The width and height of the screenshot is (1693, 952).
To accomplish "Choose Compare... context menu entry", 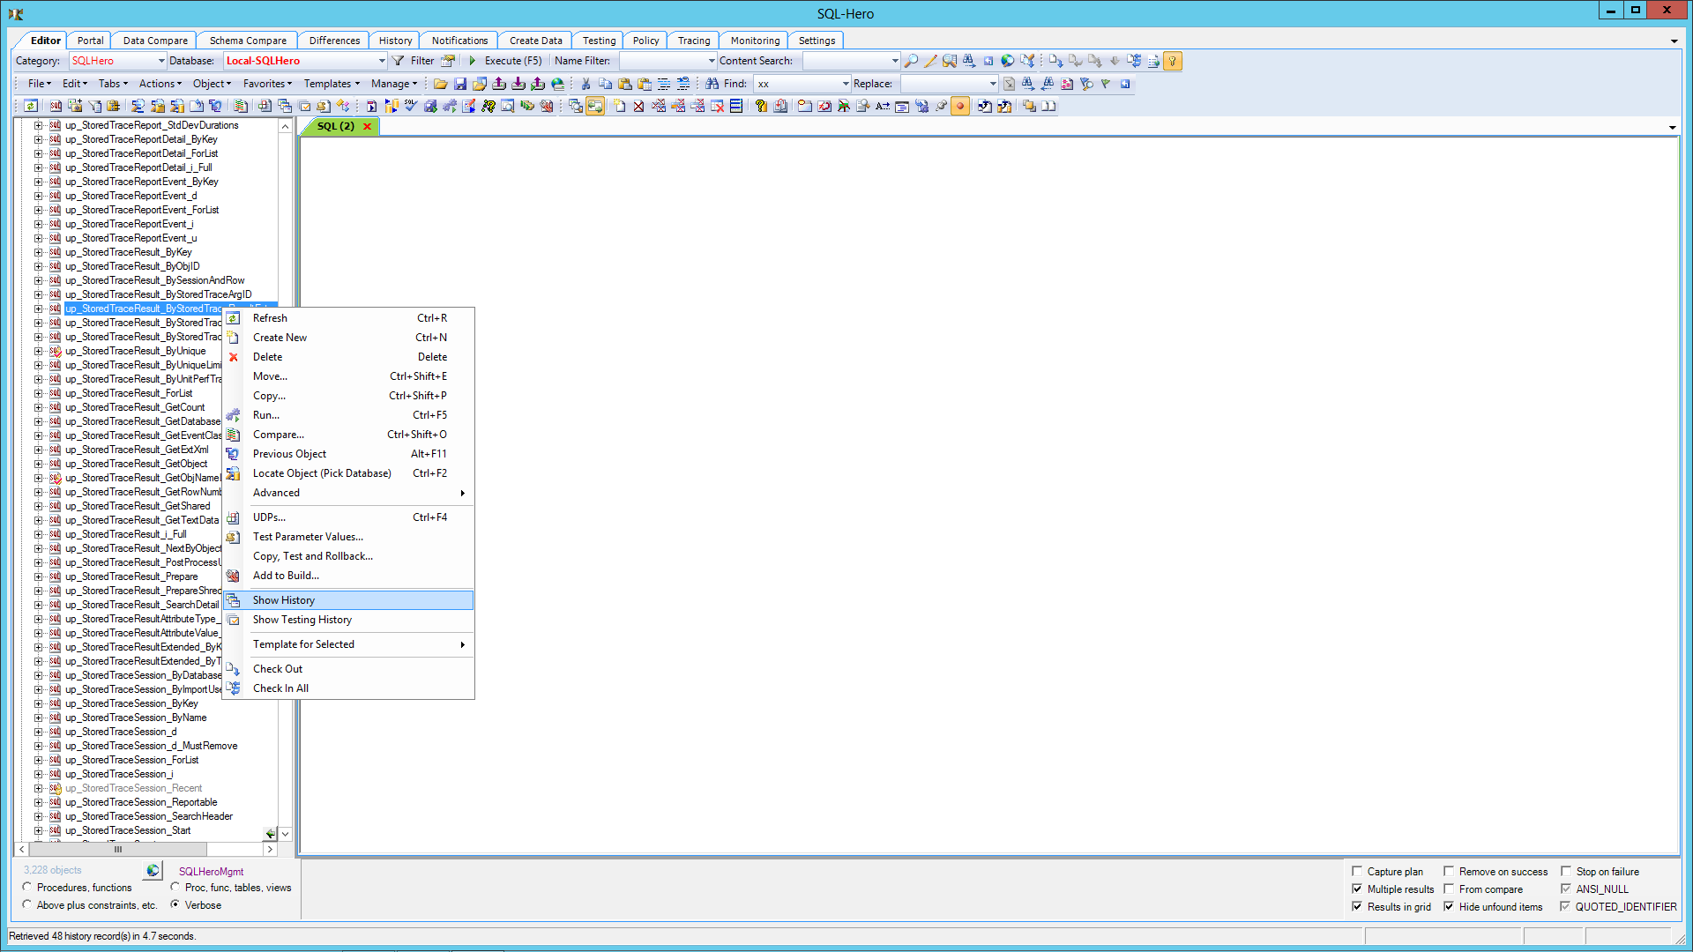I will 348,435.
